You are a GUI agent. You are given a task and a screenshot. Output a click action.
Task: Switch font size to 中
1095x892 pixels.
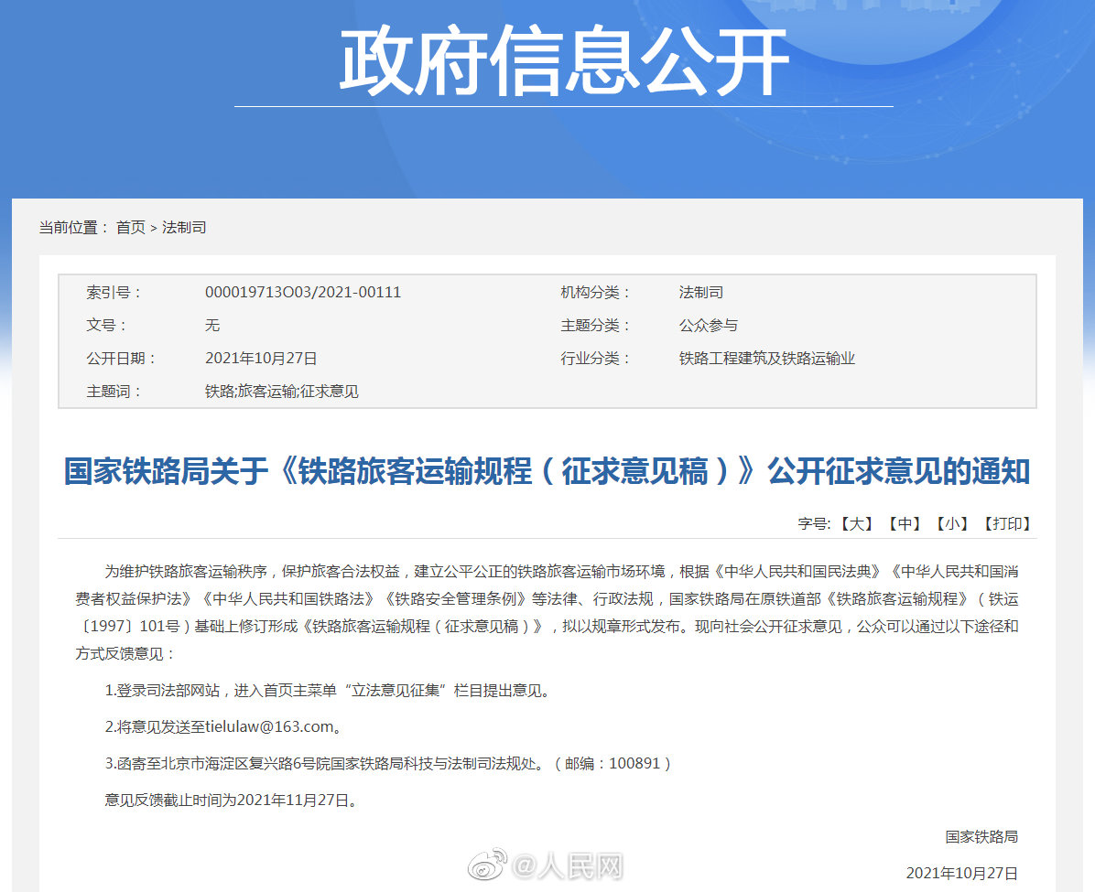click(904, 524)
